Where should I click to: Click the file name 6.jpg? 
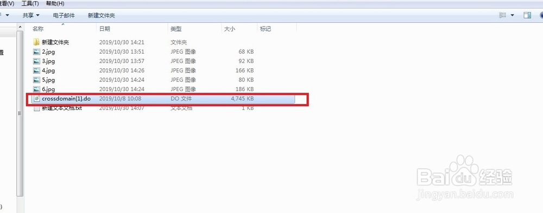(x=48, y=89)
